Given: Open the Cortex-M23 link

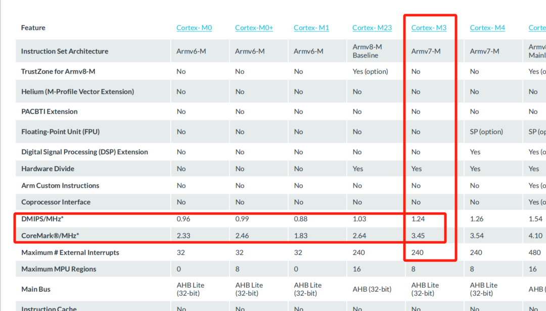Looking at the screenshot, I should tap(372, 28).
